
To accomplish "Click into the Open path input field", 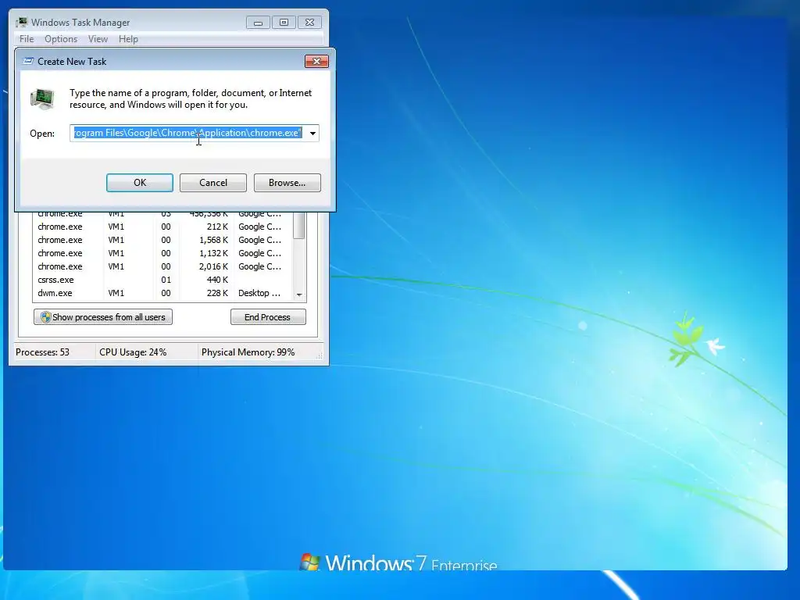I will click(x=188, y=133).
